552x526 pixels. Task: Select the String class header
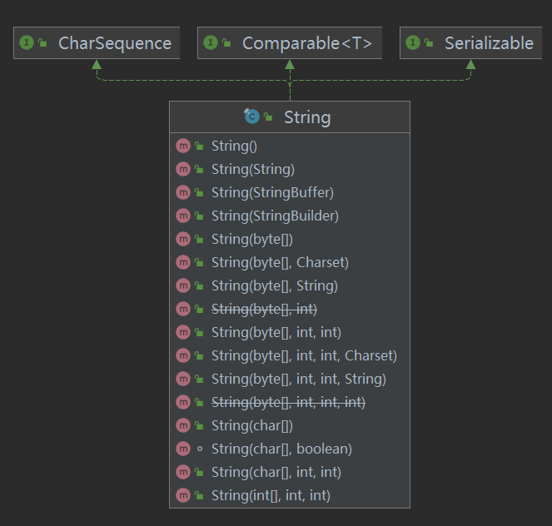[307, 117]
